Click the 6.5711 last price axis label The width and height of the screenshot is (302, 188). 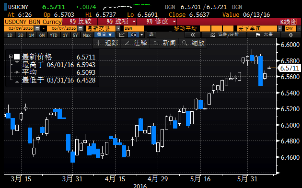pos(290,68)
